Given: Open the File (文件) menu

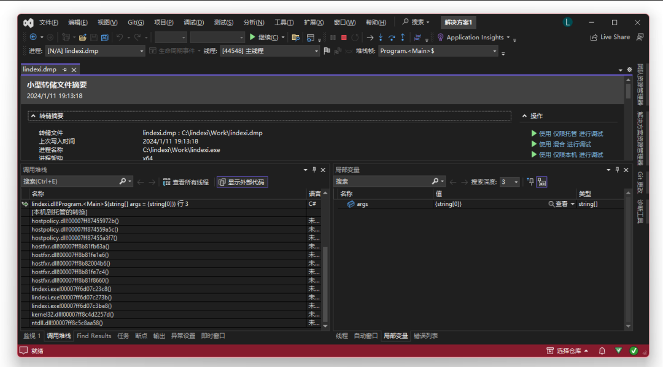Looking at the screenshot, I should (x=48, y=22).
